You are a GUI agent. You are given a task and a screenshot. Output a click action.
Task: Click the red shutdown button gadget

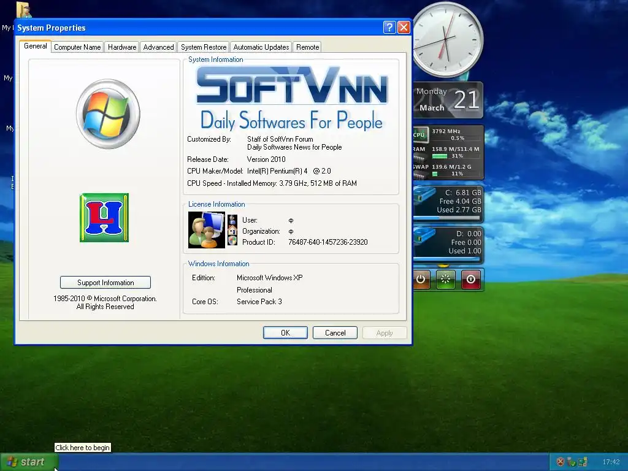click(470, 279)
